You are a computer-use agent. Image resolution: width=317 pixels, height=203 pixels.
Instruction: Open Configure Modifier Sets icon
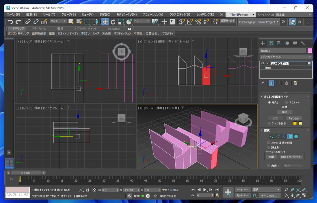pyautogui.click(x=295, y=83)
